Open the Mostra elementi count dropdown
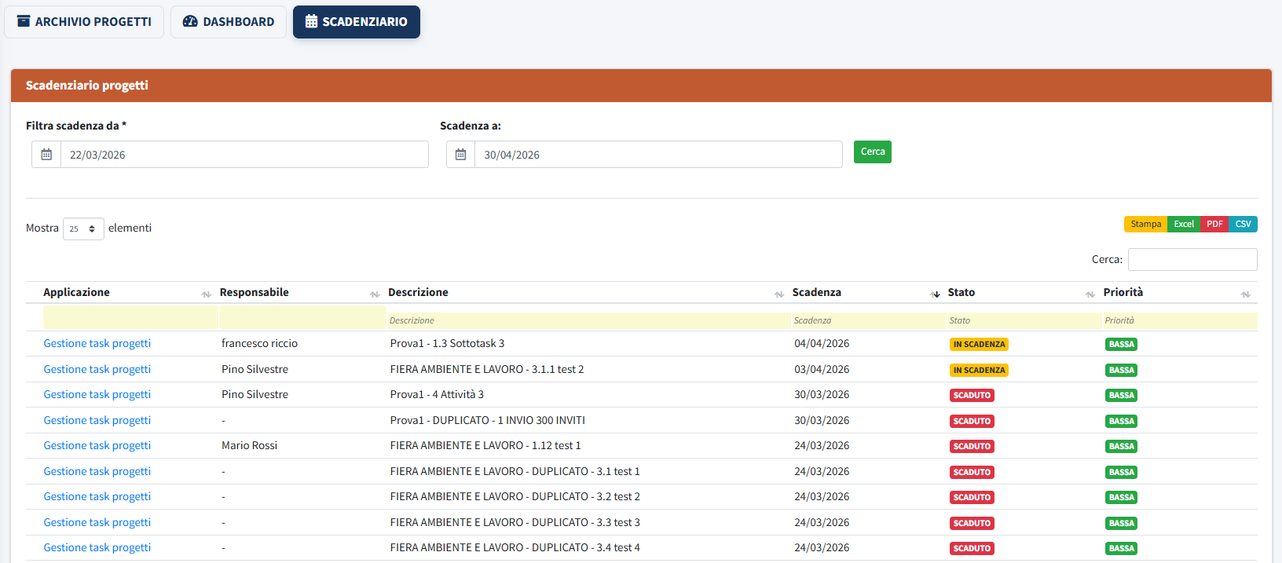 83,228
